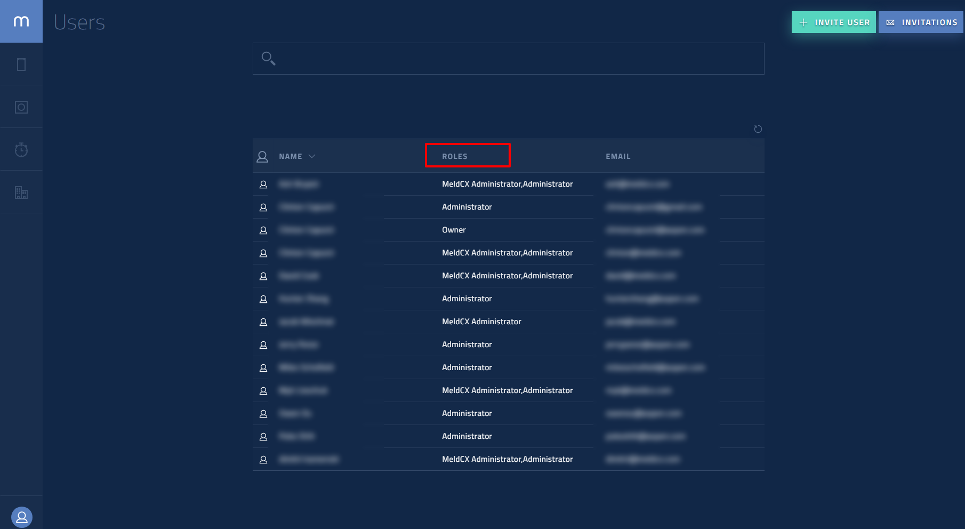Click the user icon in the Owner row

[263, 230]
